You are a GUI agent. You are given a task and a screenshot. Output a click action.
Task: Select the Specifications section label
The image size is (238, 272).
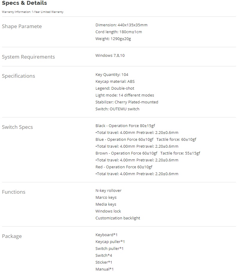19,76
